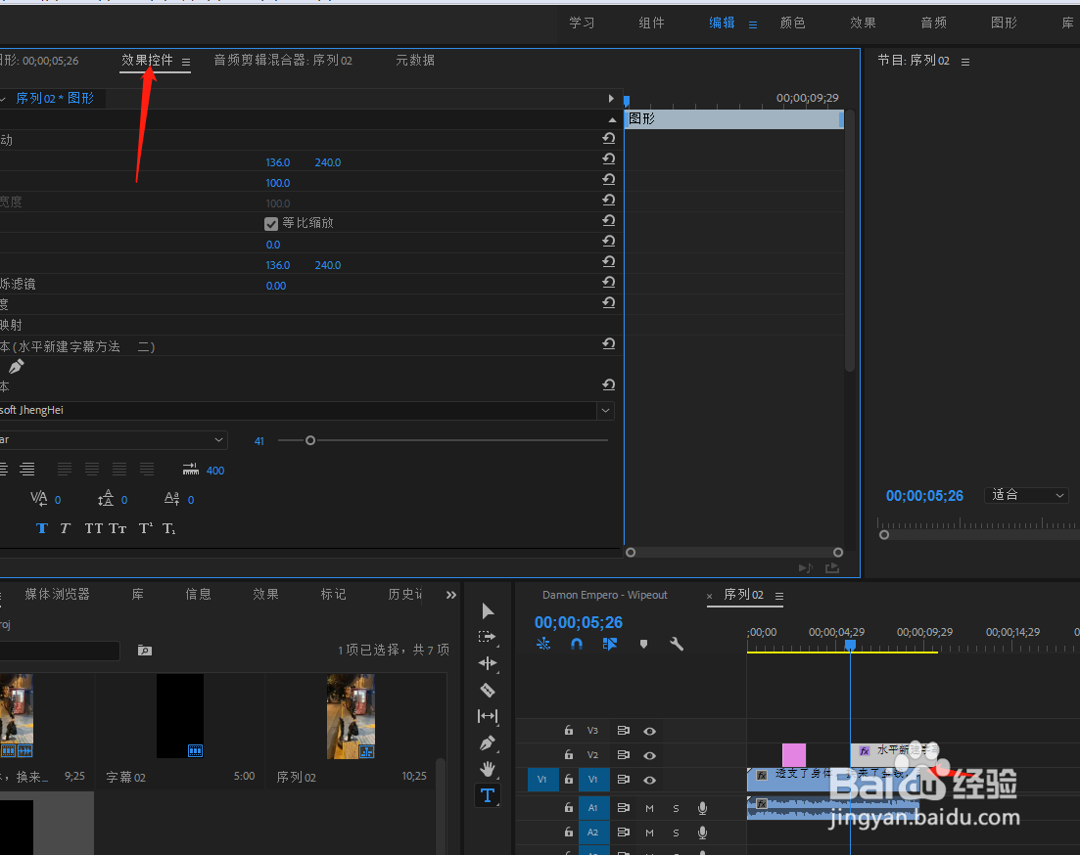The height and width of the screenshot is (855, 1080).
Task: Apply italic formatting to the text
Action: tap(65, 528)
